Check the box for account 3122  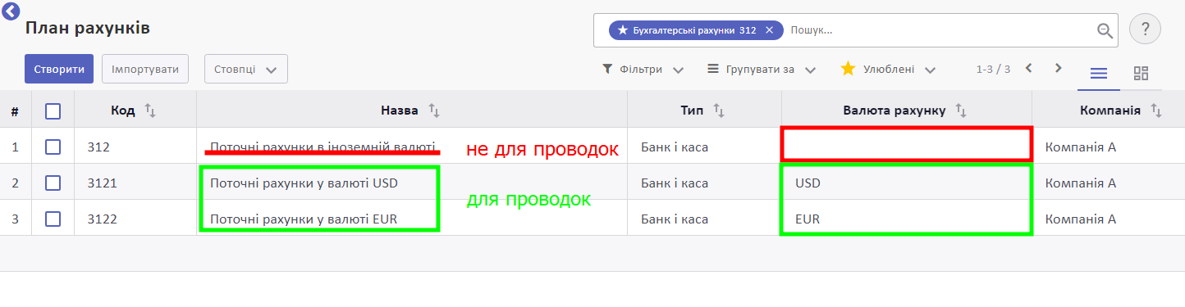tap(53, 219)
